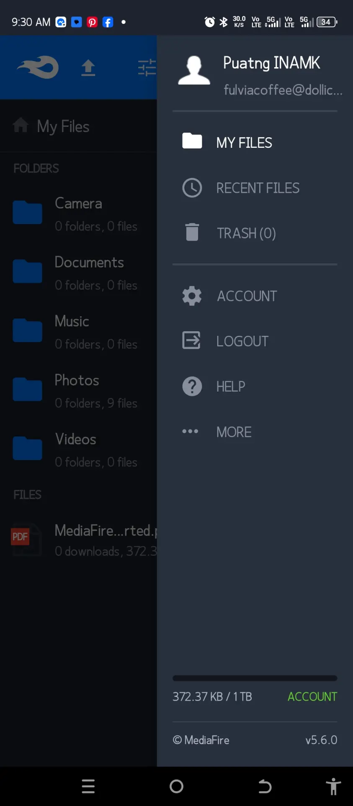Tap the accessibility figure icon

click(333, 786)
